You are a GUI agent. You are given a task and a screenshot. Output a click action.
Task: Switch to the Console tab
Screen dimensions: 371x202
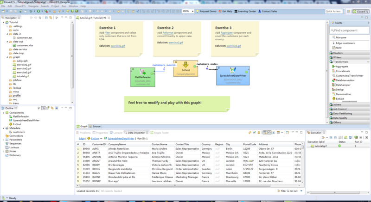pos(116,133)
